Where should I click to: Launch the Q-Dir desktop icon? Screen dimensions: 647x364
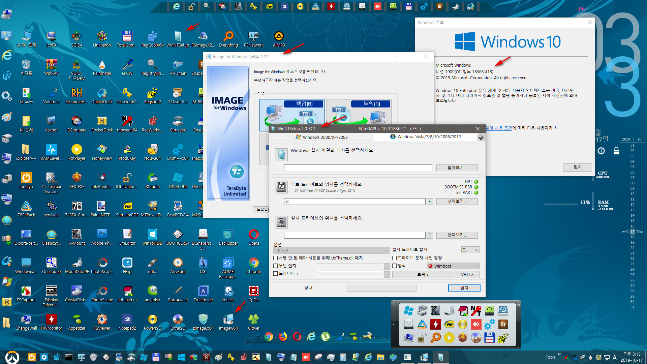point(254,294)
